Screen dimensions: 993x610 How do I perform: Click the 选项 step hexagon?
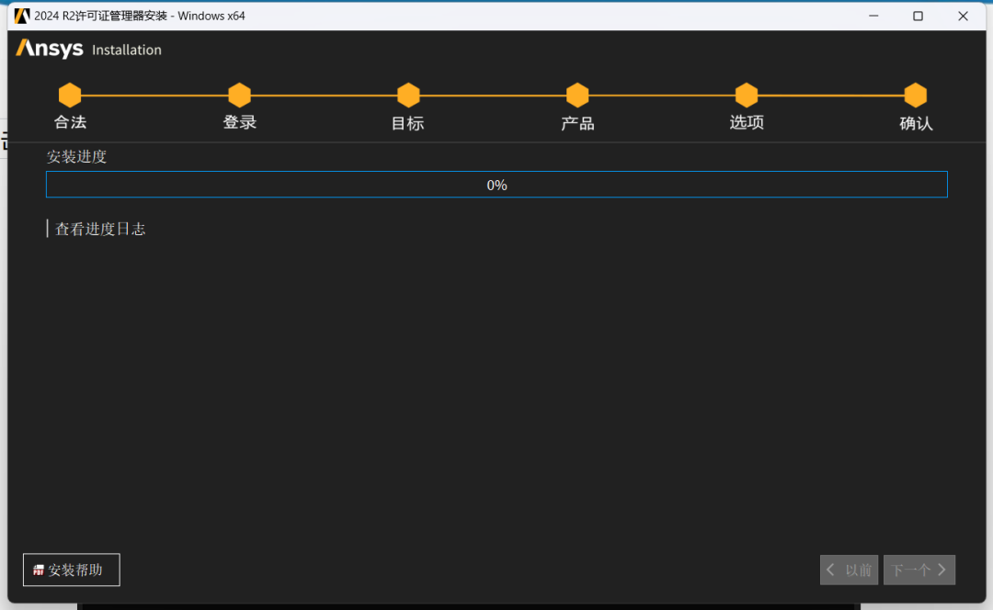747,95
